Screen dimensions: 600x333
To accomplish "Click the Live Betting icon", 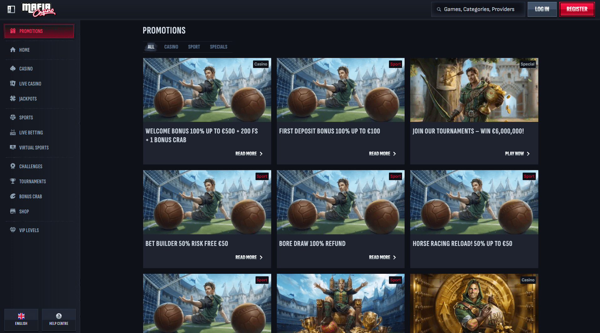I will pos(13,132).
